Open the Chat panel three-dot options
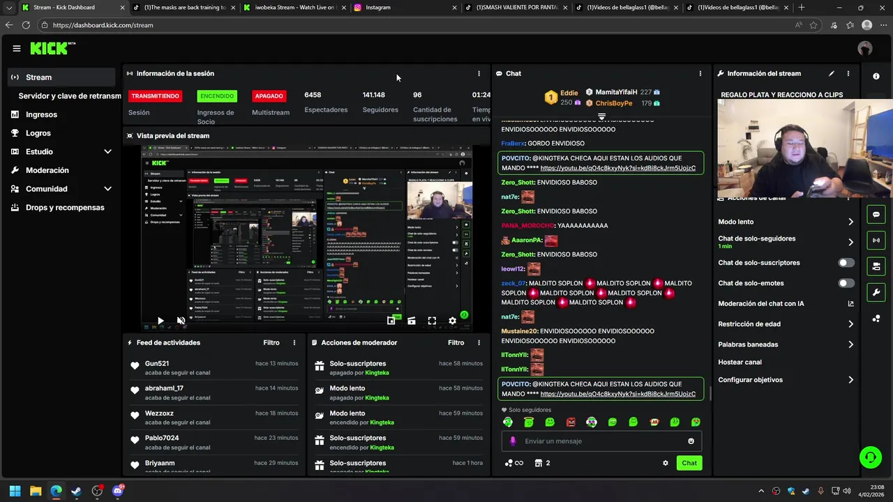Screen dimensions: 893x502 [700, 73]
